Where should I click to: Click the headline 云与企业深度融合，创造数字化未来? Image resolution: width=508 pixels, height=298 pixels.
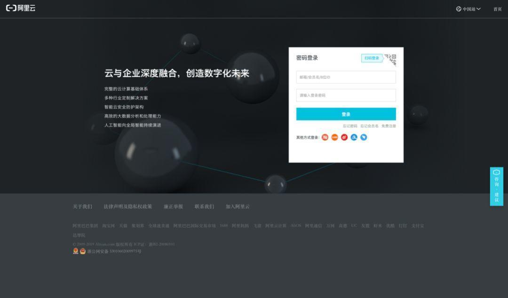pos(176,73)
